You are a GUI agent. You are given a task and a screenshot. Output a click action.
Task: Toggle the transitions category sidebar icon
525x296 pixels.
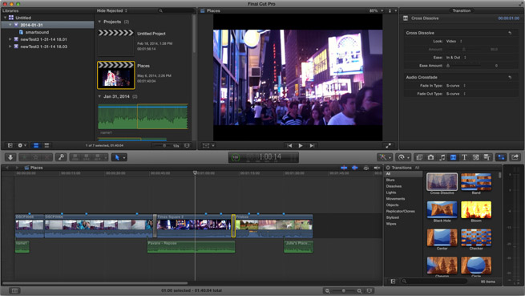tap(393, 282)
